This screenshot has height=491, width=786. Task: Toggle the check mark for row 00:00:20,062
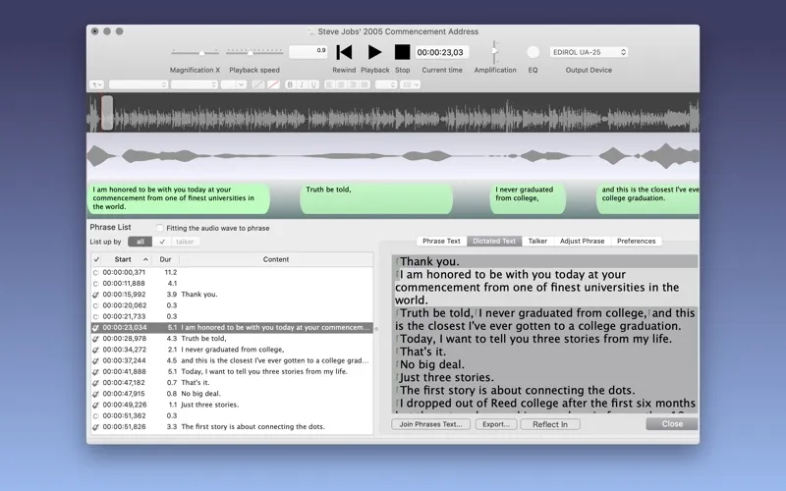95,305
